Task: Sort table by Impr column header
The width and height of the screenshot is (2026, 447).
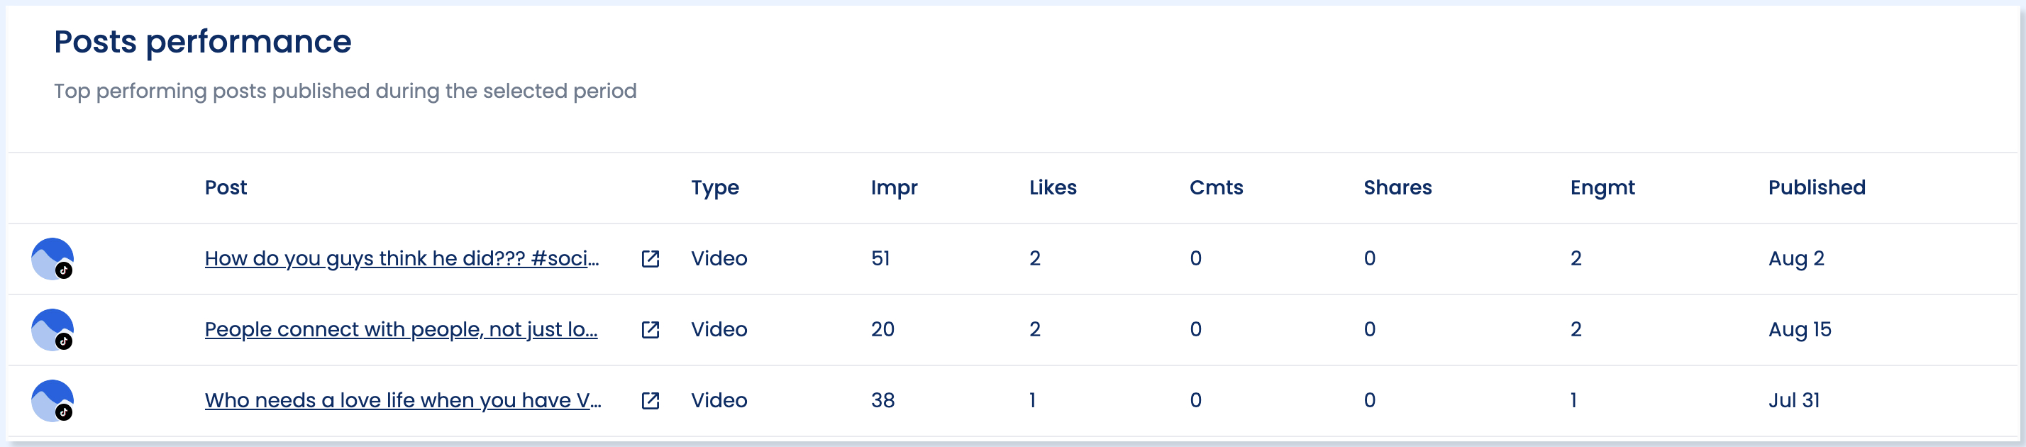Action: point(895,187)
